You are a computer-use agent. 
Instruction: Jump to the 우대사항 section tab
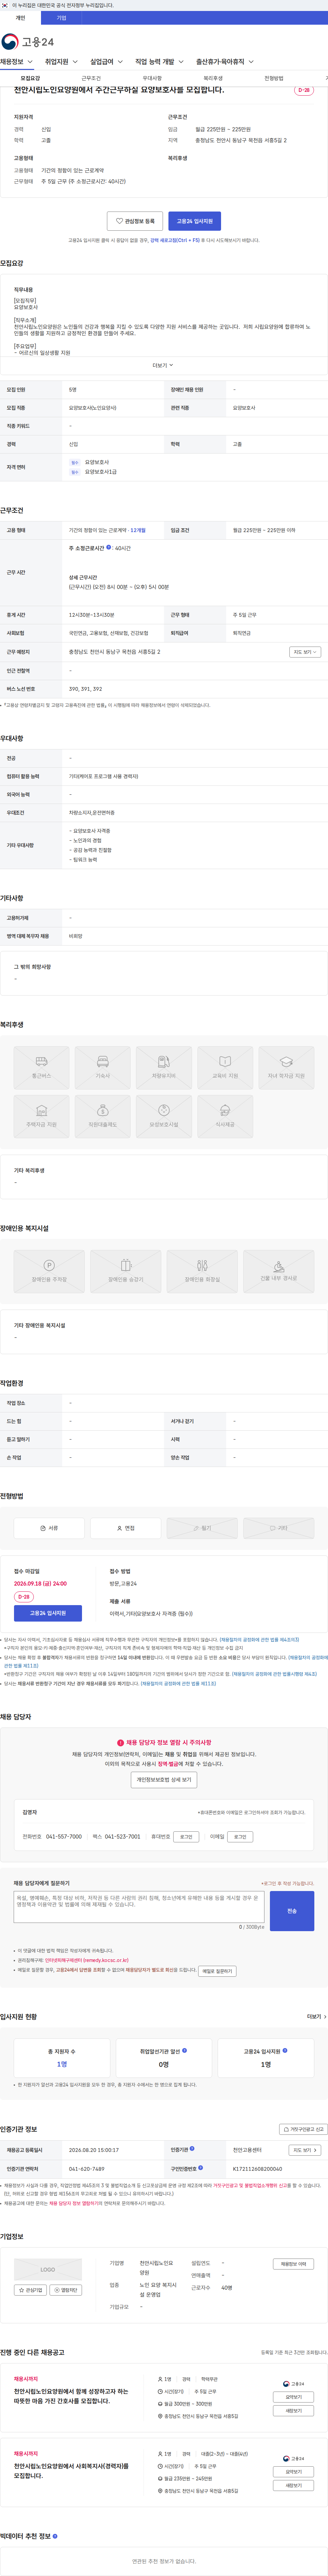tap(152, 78)
